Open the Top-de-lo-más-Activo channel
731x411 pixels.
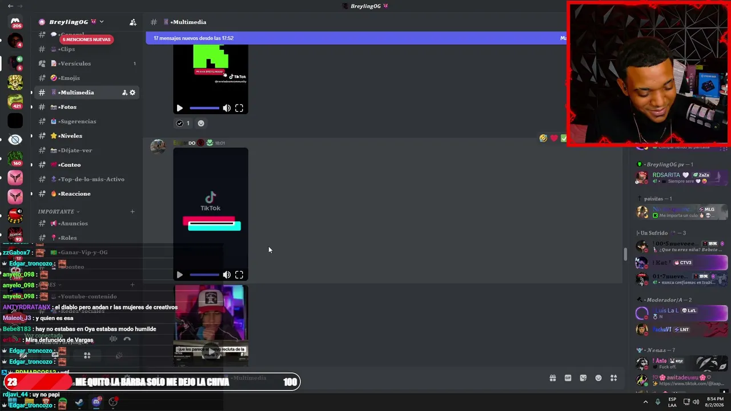click(87, 179)
